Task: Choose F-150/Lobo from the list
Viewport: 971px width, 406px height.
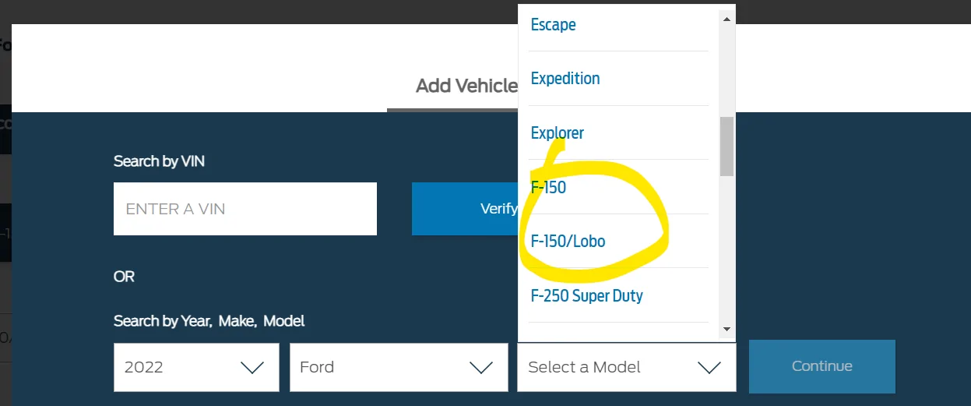Action: click(568, 242)
